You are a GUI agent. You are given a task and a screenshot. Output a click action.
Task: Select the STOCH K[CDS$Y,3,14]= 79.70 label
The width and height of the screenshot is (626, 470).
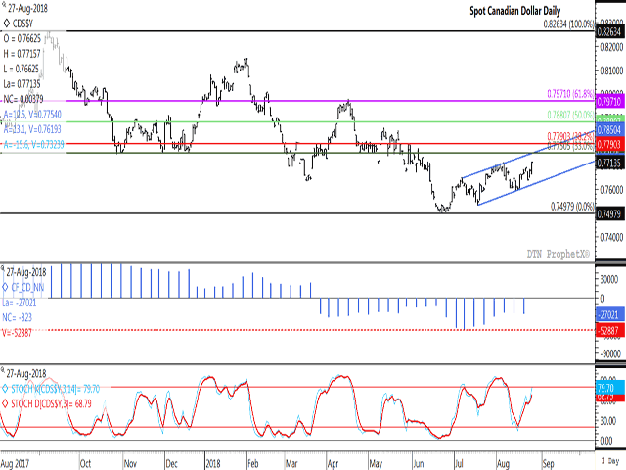[x=55, y=389]
